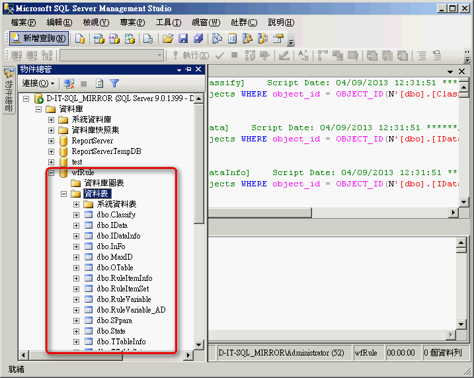
Task: Click the vertical tab 物件總管 on left edge
Action: 9,91
